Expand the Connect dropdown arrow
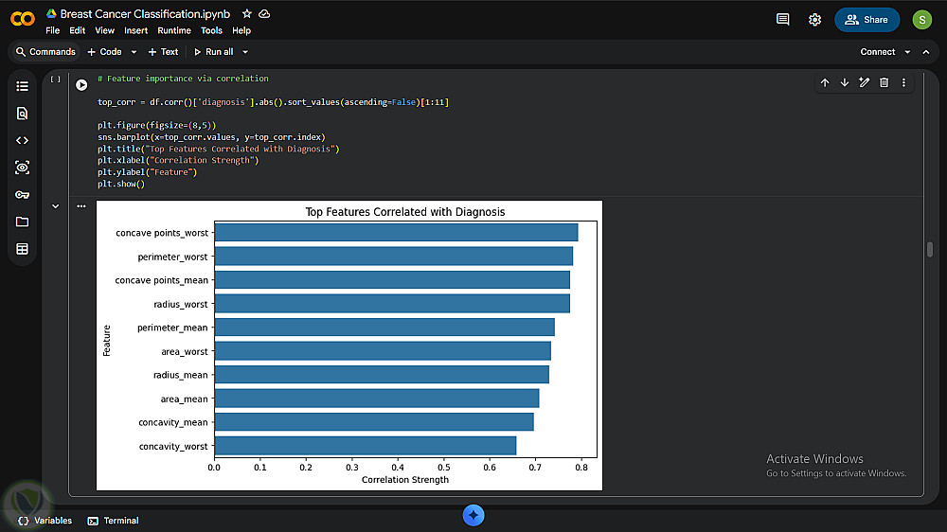 907,52
